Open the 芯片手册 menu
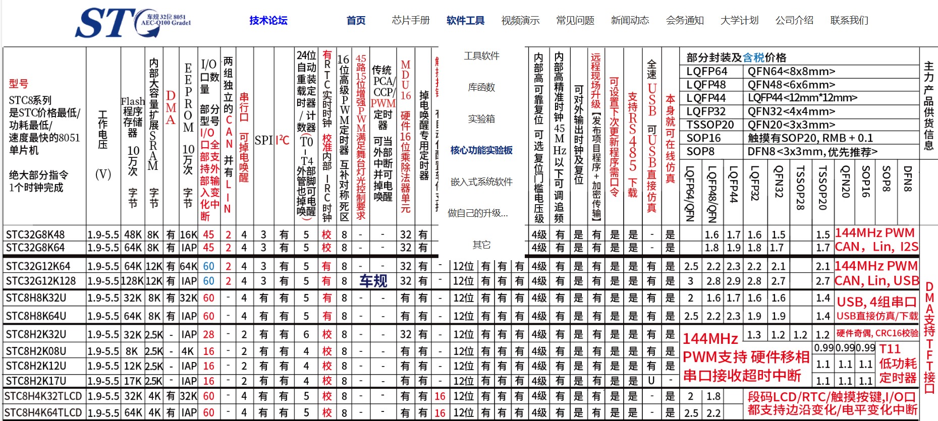Screen dimensions: 938x421 tap(411, 21)
